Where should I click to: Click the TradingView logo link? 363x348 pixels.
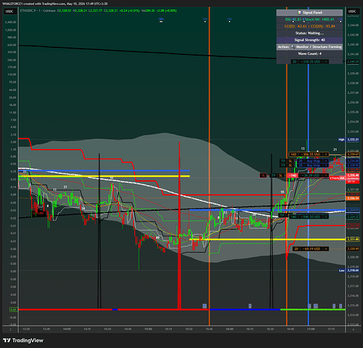tap(23, 340)
